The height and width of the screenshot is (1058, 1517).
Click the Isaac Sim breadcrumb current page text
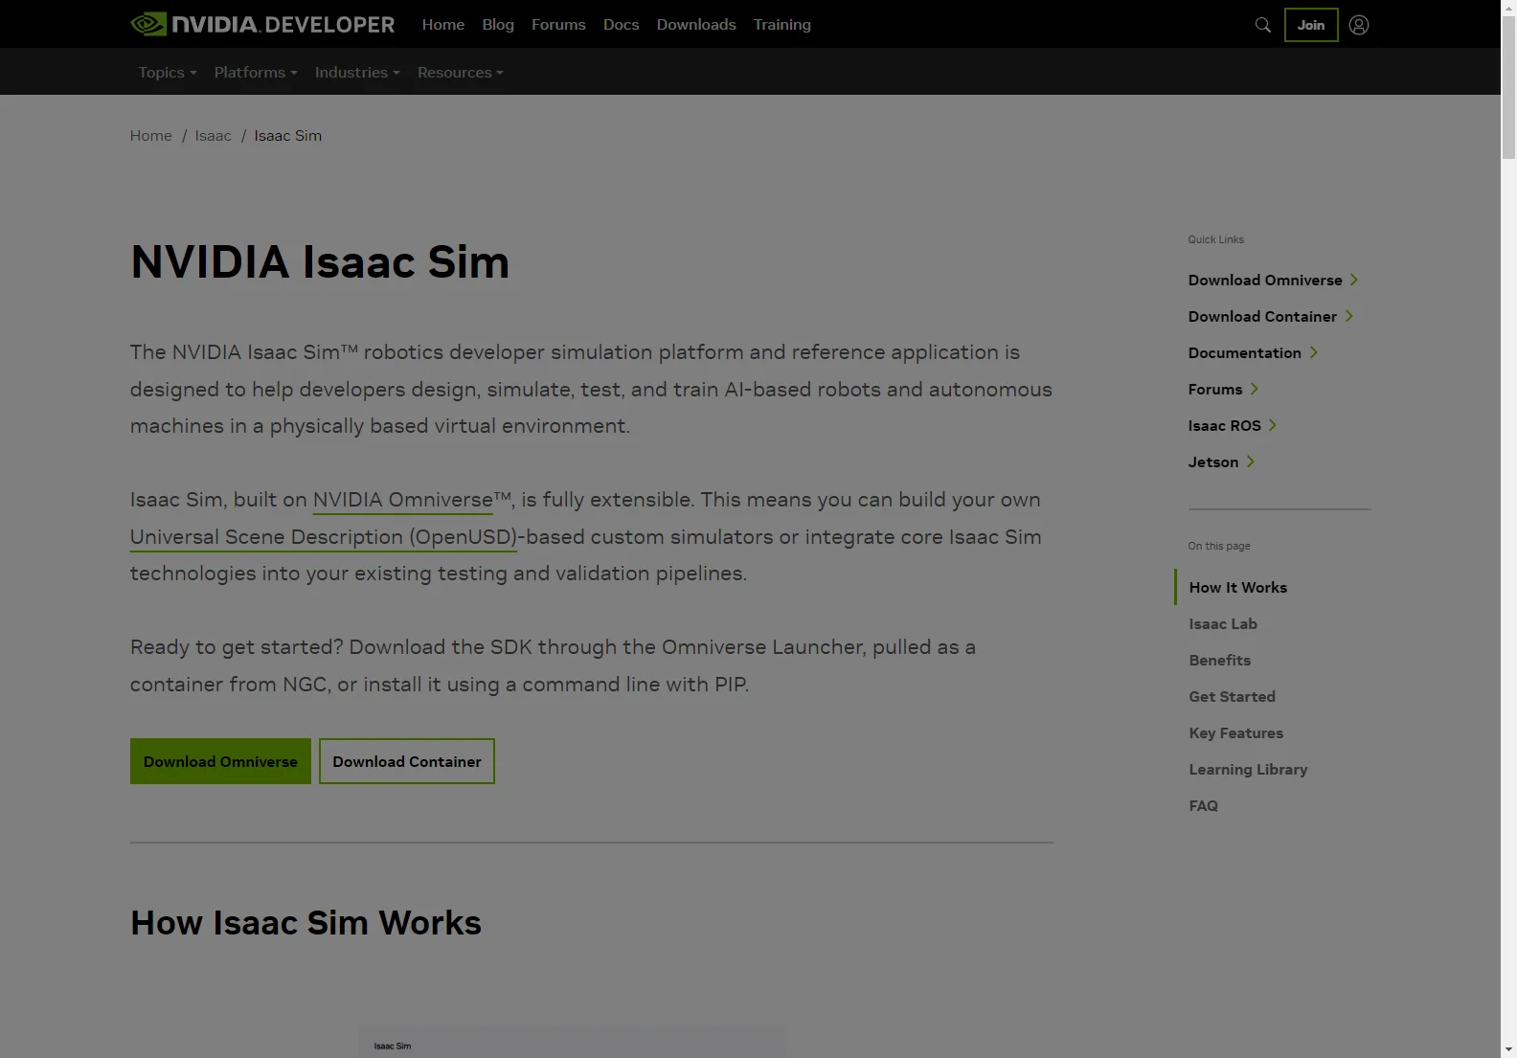click(x=288, y=136)
